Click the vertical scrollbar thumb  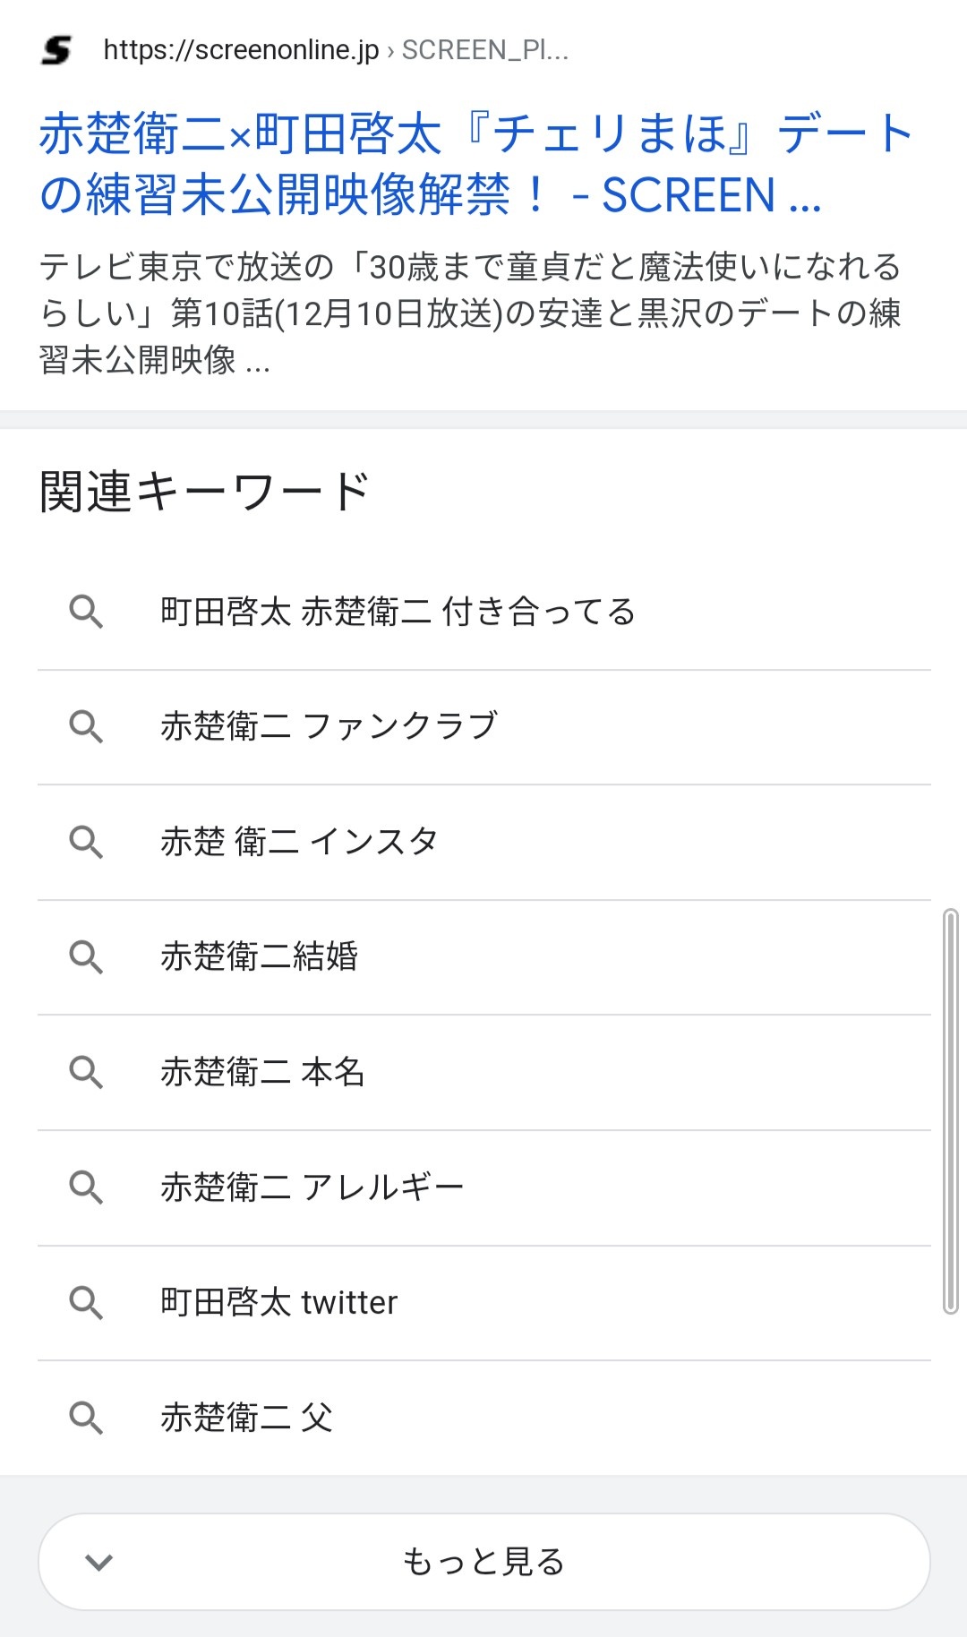[951, 1111]
